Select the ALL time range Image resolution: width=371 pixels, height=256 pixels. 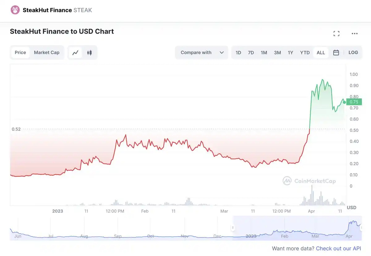pyautogui.click(x=321, y=53)
